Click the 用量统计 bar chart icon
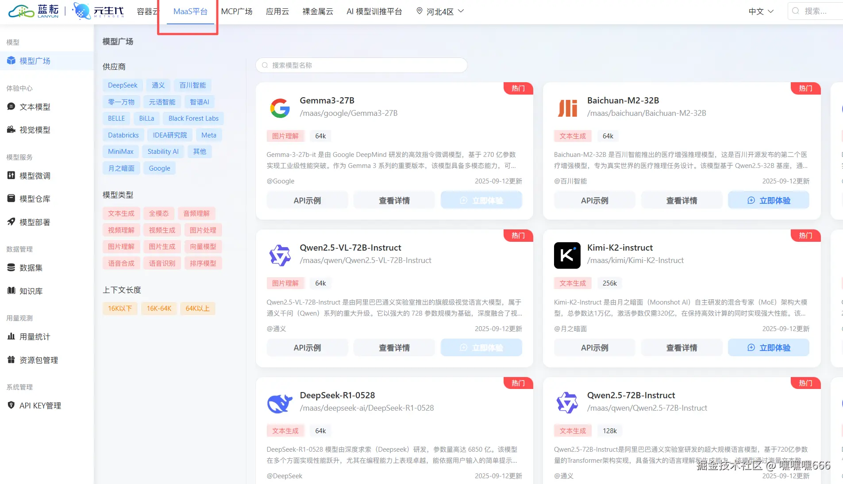Image resolution: width=843 pixels, height=484 pixels. [11, 336]
